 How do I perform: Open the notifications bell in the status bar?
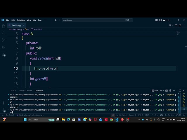point(184,115)
